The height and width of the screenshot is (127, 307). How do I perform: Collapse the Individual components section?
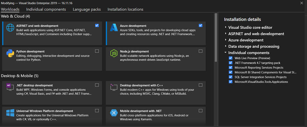pyautogui.click(x=225, y=53)
